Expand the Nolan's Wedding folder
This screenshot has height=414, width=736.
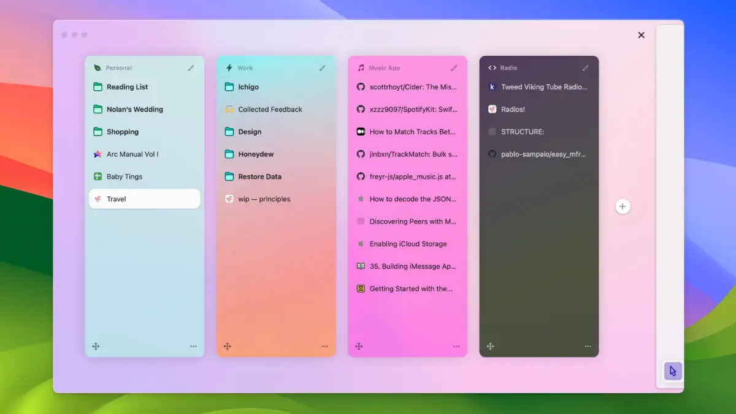click(x=134, y=109)
